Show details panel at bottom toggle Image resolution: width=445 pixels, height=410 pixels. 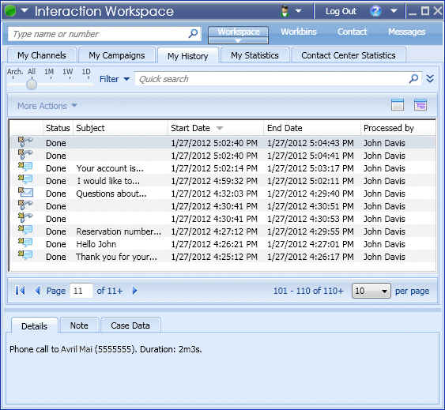pos(398,105)
